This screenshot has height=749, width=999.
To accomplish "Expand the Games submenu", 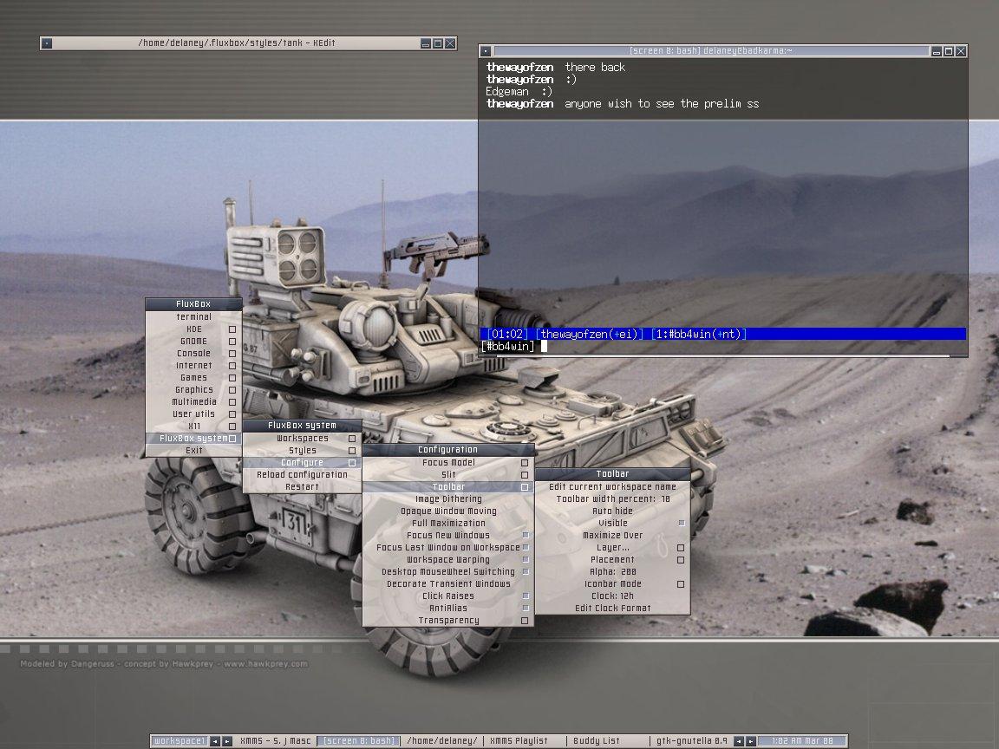I will [193, 378].
